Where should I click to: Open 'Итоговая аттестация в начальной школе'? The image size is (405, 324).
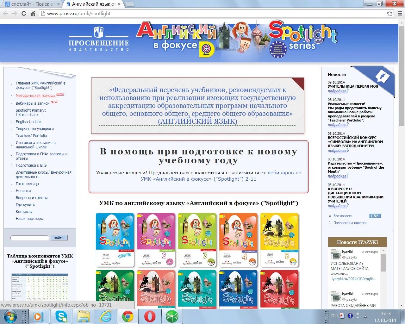coord(36,145)
